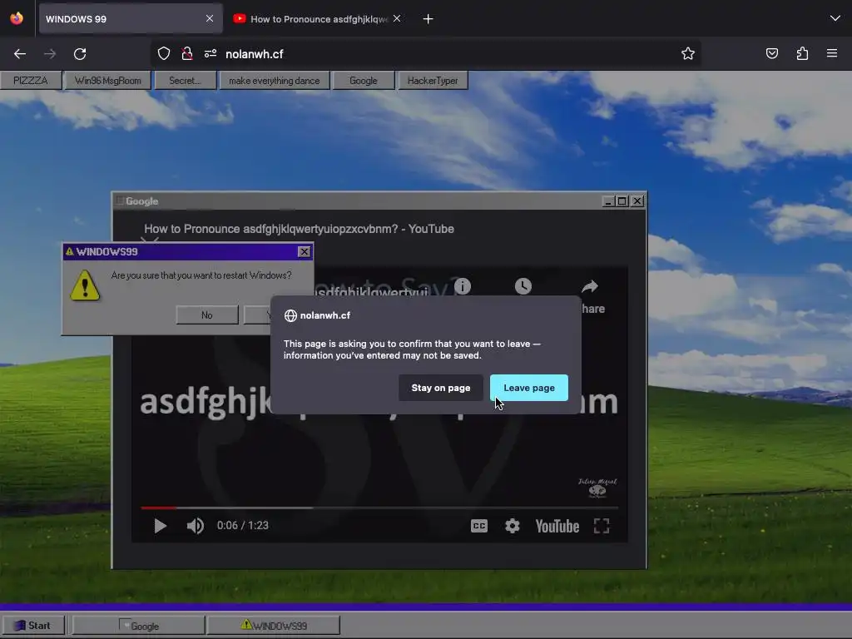Close the WINDOWS99 restart dialog
This screenshot has width=852, height=639.
click(305, 251)
